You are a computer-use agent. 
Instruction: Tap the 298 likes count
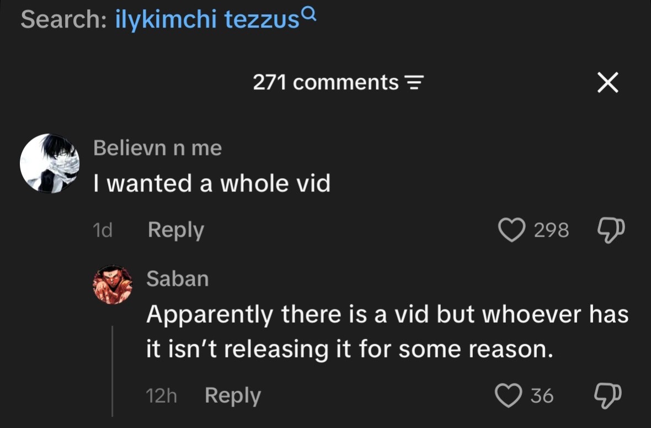tap(551, 230)
